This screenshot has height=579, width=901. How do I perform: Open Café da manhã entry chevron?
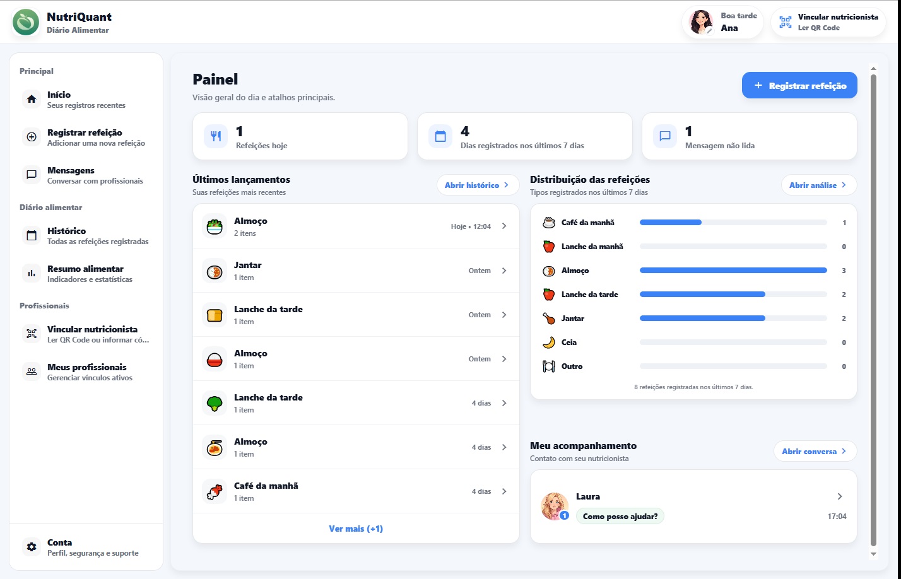tap(504, 491)
